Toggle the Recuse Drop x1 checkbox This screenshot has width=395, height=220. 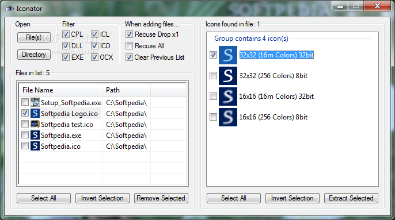129,34
